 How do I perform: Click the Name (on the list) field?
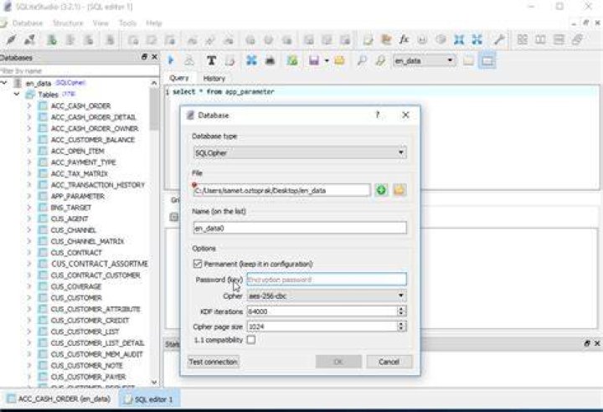tap(300, 228)
